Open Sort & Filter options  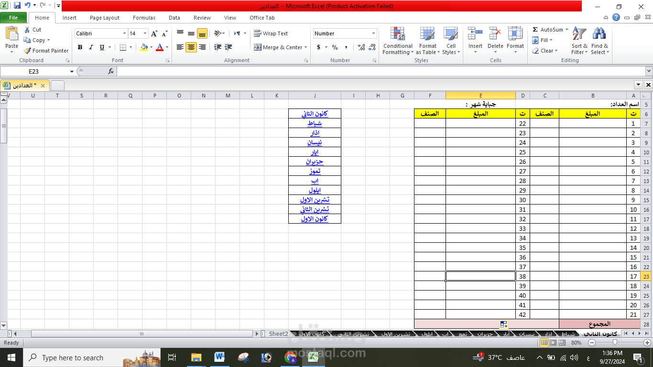click(579, 41)
